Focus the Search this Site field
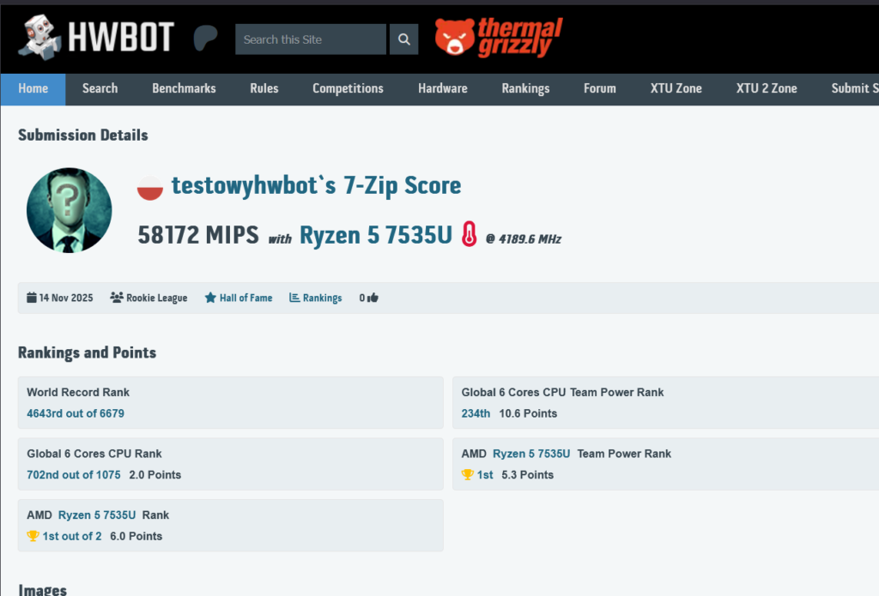Screen dimensions: 879x596 pos(310,39)
